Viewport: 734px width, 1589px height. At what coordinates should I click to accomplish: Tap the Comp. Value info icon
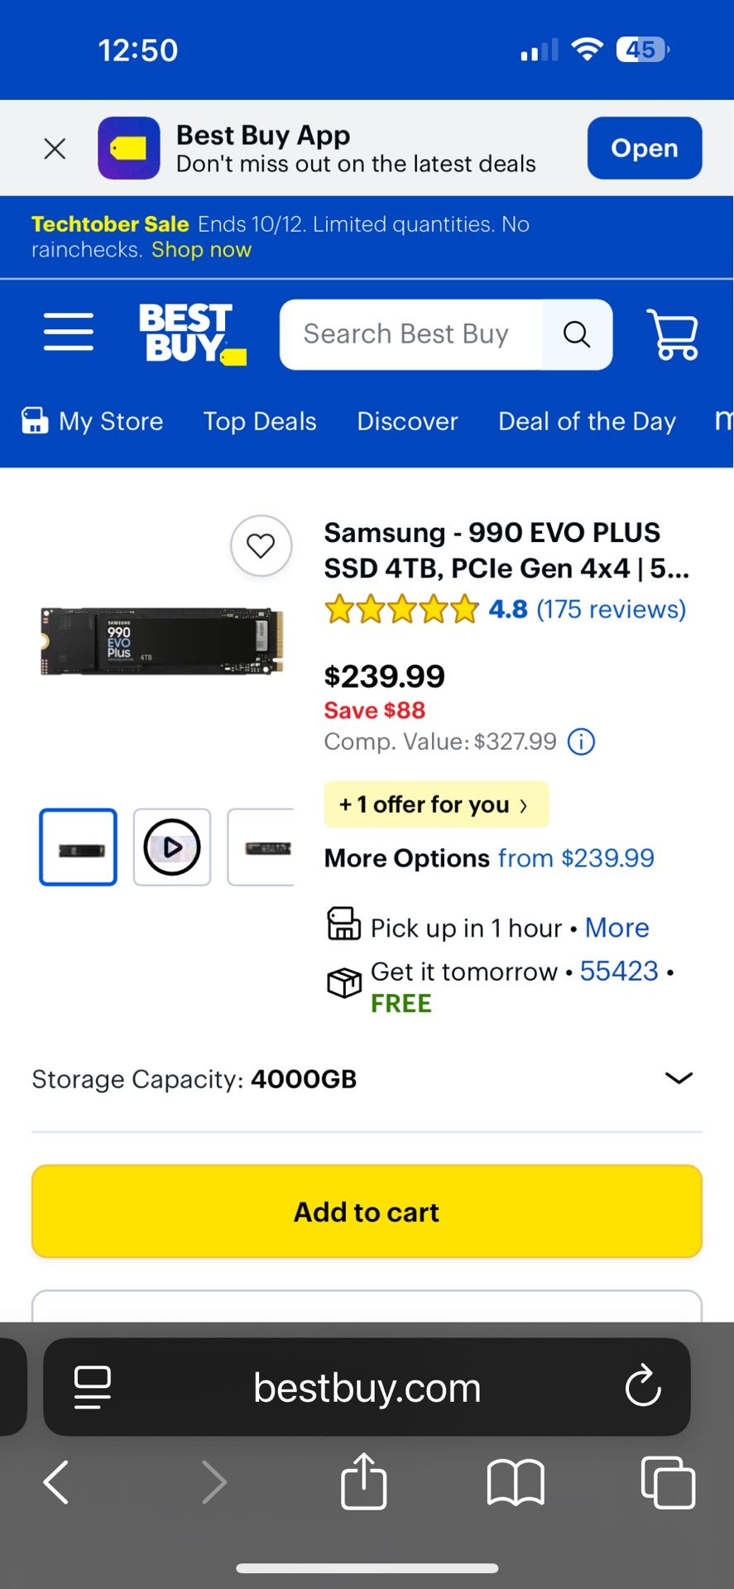pos(581,742)
